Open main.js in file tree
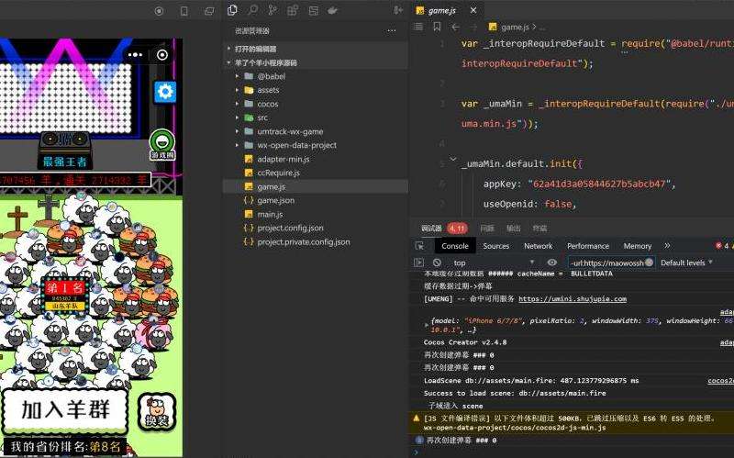 click(x=270, y=215)
